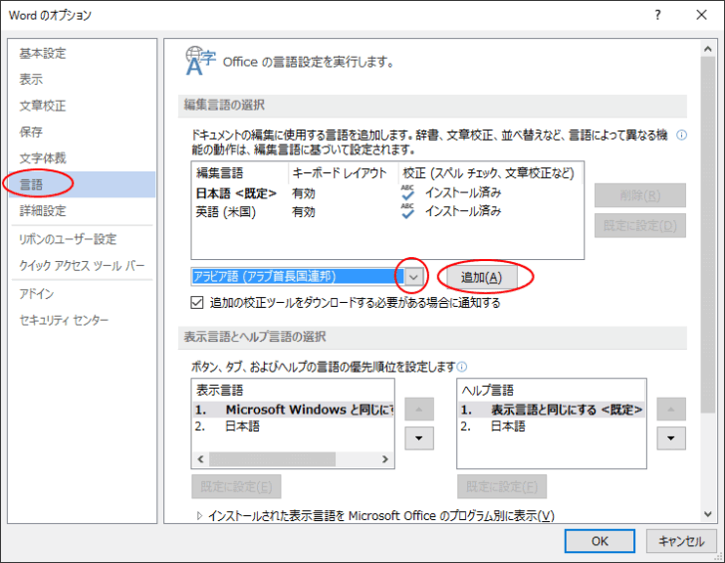Click info icon next to 優先順位を設定します

pos(462,367)
